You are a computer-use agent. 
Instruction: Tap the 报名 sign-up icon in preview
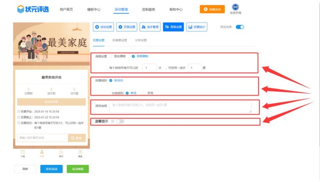coord(80,153)
